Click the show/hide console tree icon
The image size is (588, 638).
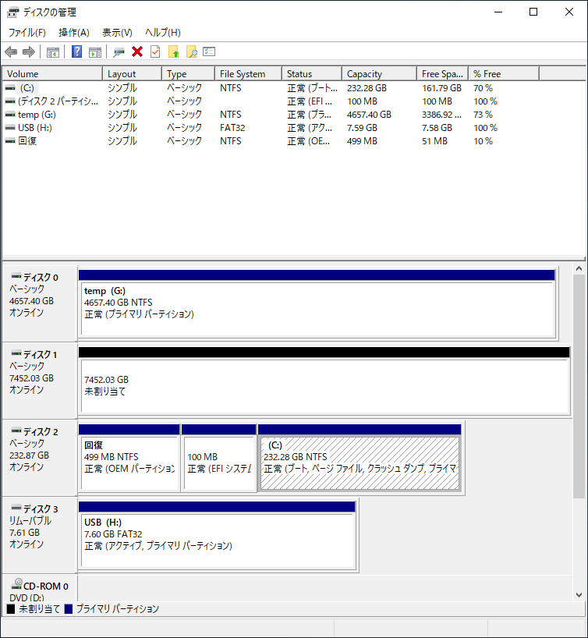click(x=53, y=52)
